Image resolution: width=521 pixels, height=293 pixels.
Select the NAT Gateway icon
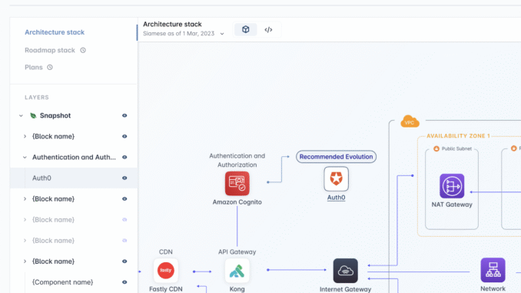(452, 186)
